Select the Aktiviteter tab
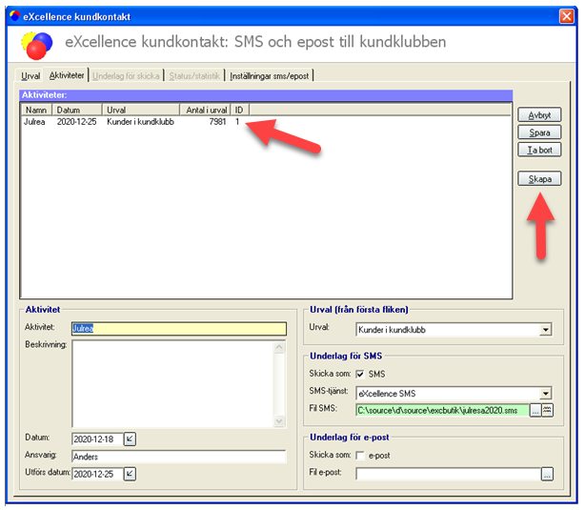 point(67,75)
